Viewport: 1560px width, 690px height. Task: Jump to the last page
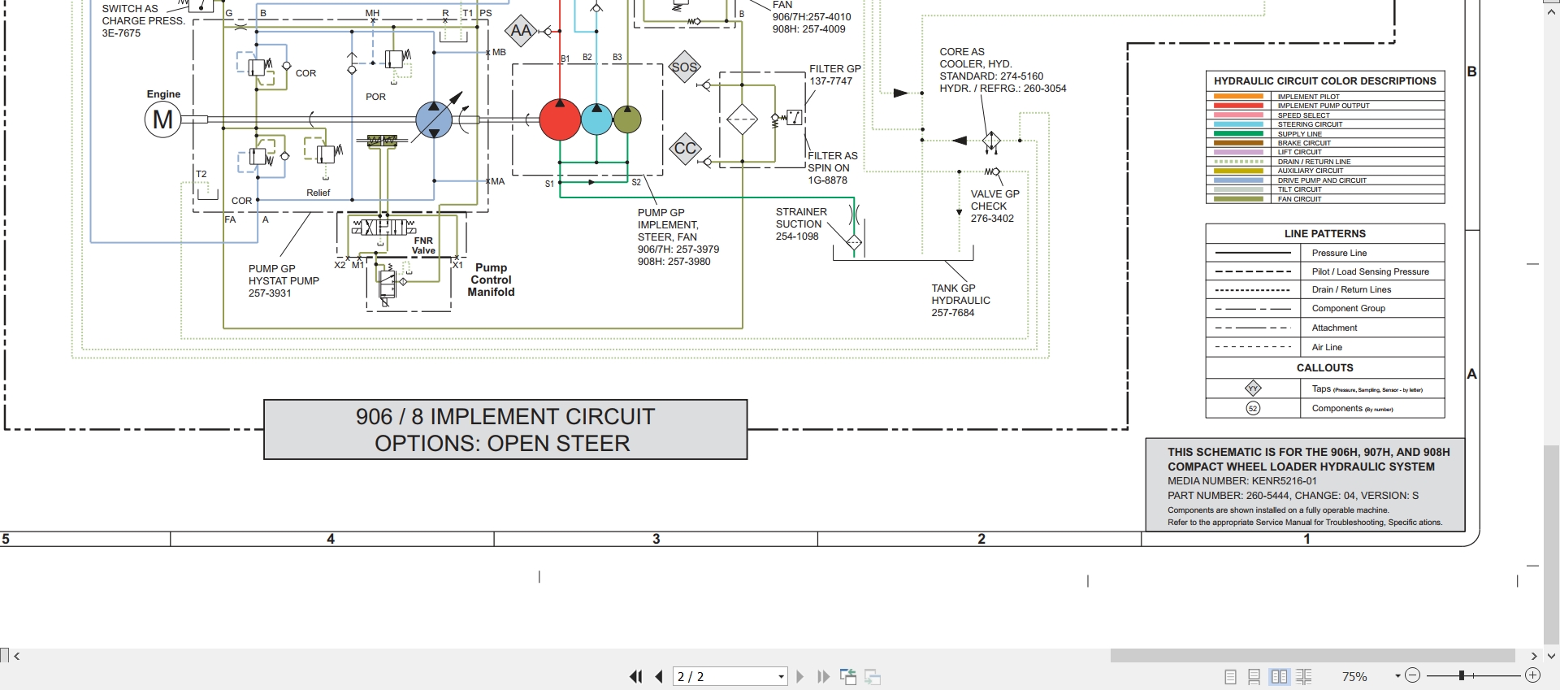[823, 676]
